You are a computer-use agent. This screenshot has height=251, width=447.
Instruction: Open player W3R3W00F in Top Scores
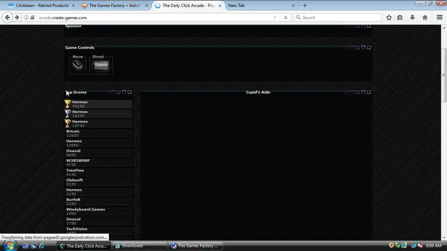pyautogui.click(x=78, y=160)
